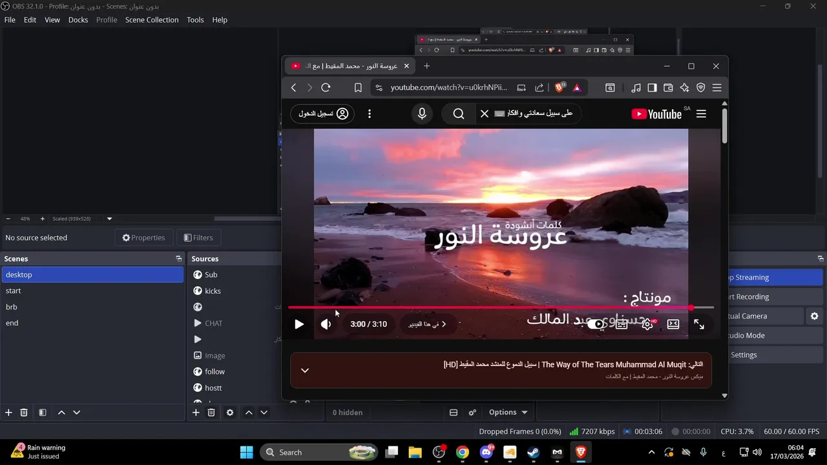Open OBS Settings button
This screenshot has height=465, width=827.
(x=774, y=355)
